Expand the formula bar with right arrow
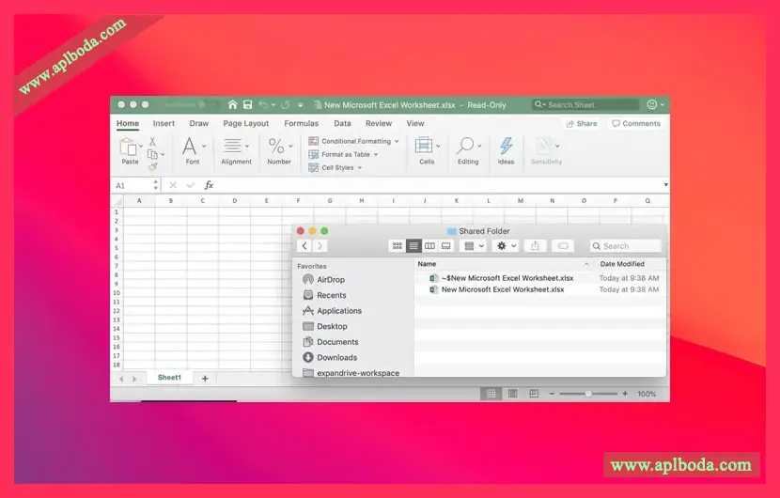Image resolution: width=780 pixels, height=498 pixels. (x=665, y=185)
